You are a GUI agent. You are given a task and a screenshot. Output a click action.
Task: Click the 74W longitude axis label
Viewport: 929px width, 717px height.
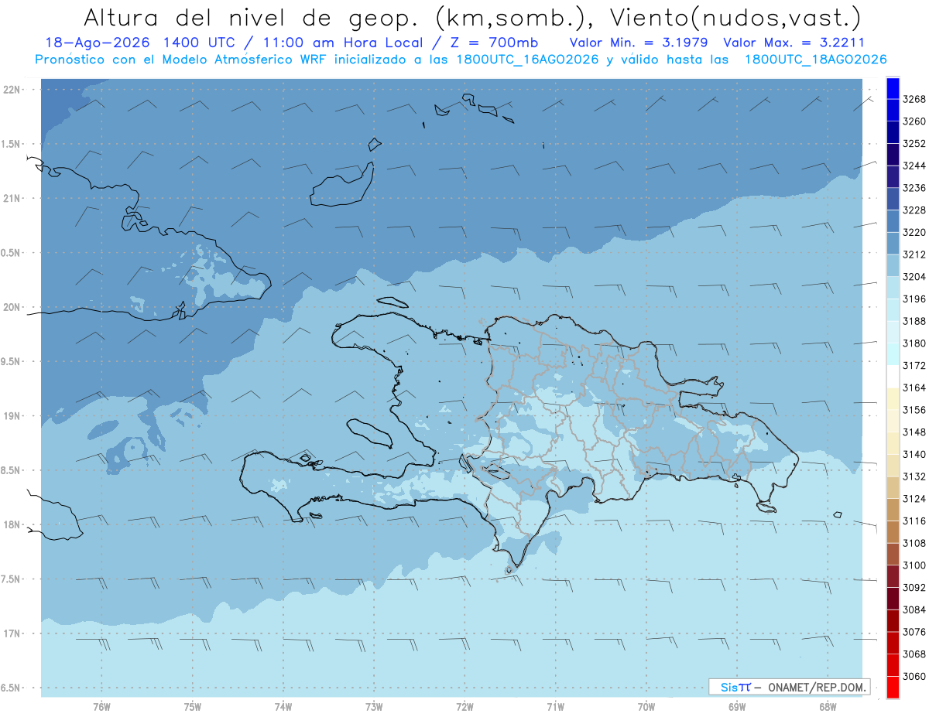click(283, 706)
